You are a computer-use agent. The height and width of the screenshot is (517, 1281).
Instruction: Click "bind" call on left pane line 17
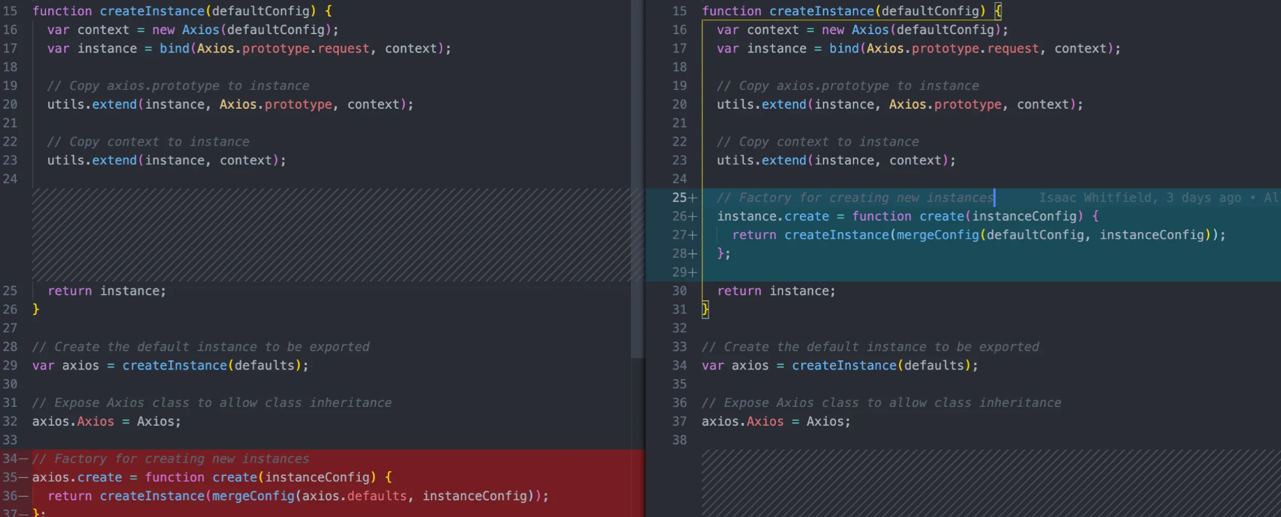coord(174,49)
